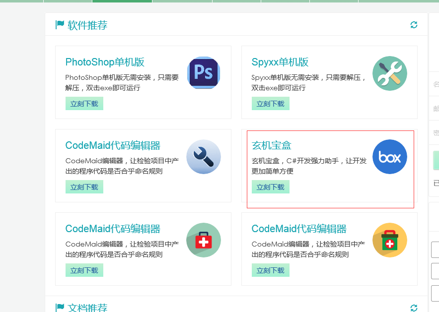This screenshot has width=439, height=312.
Task: Click 立刻下载 under 玄机宝盒
Action: coord(271,187)
